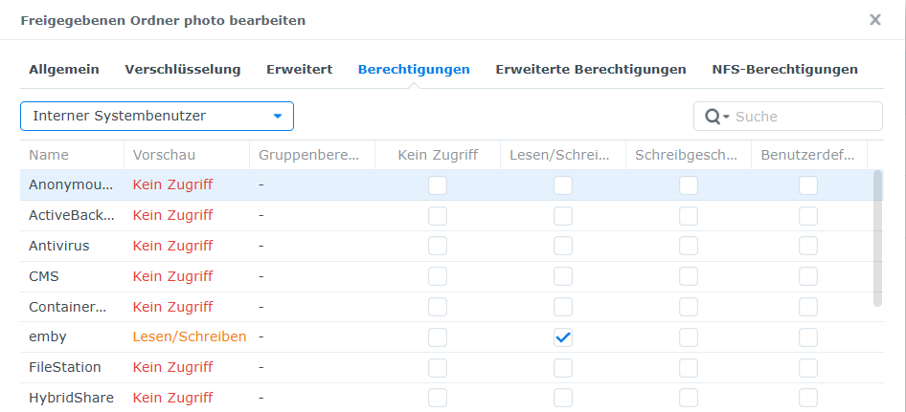Go to Erweiterte Berechtigungen tab
906x412 pixels.
click(x=591, y=70)
